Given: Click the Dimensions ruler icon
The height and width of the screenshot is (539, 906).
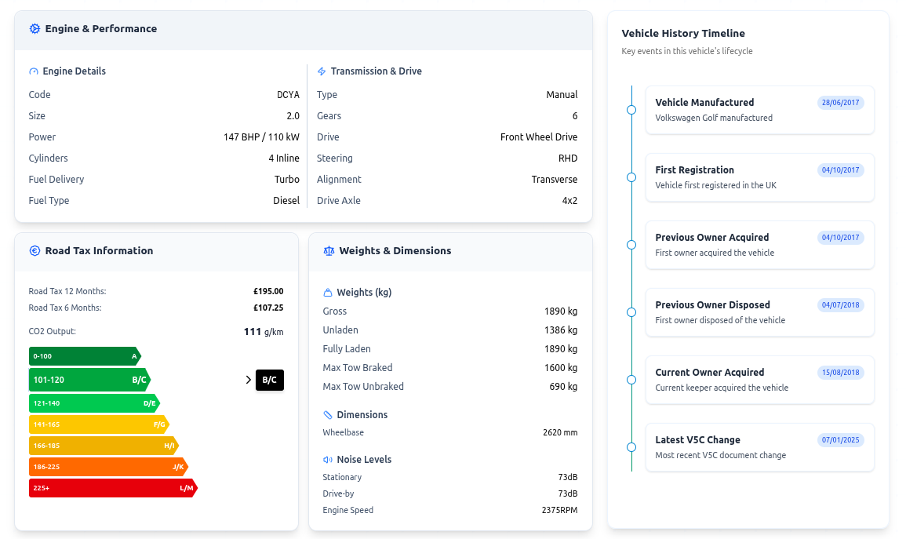Looking at the screenshot, I should point(328,415).
